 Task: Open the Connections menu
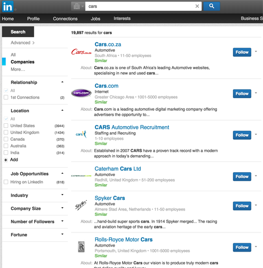pos(65,19)
